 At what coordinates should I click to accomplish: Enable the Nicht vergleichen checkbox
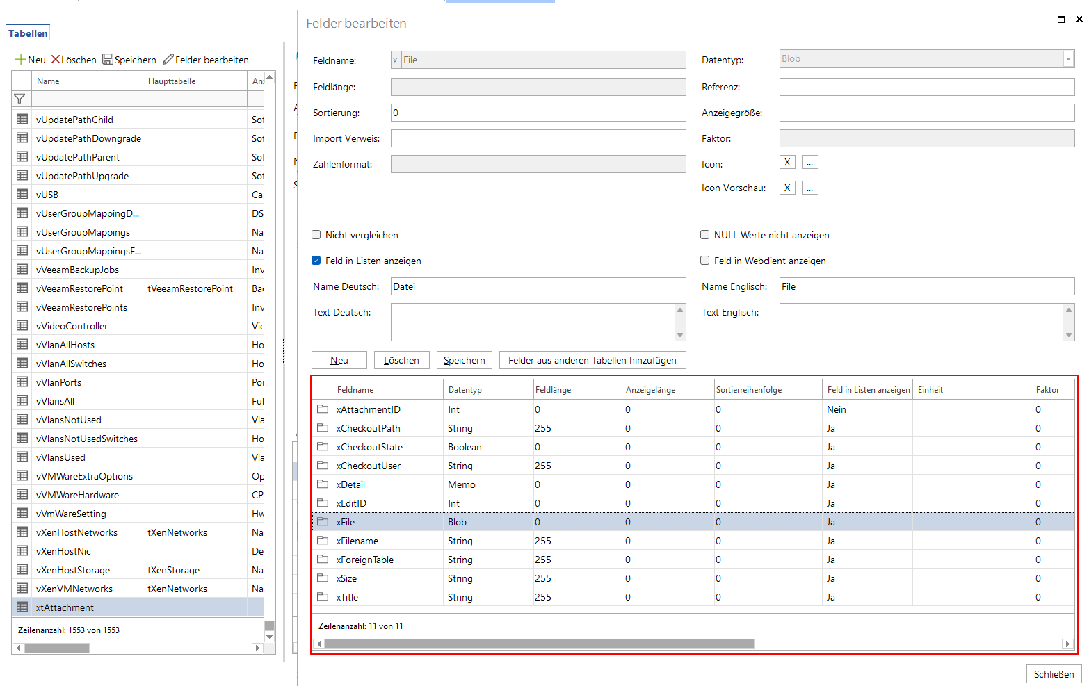316,235
